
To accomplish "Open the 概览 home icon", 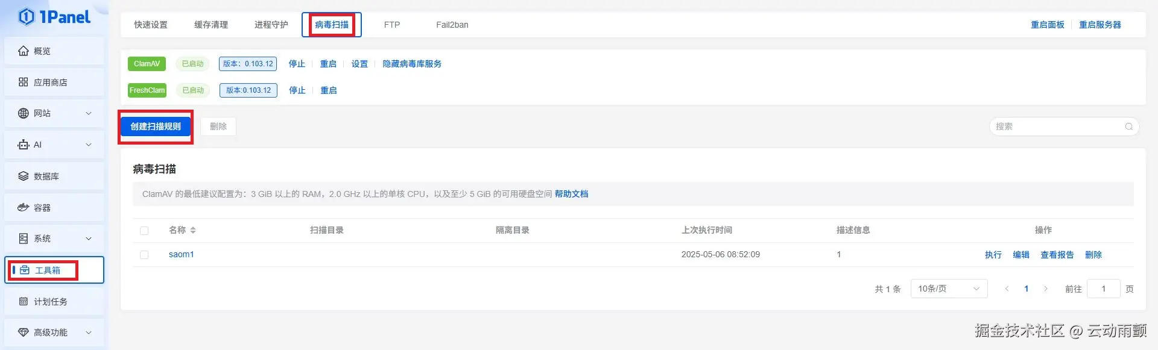I will pos(24,51).
